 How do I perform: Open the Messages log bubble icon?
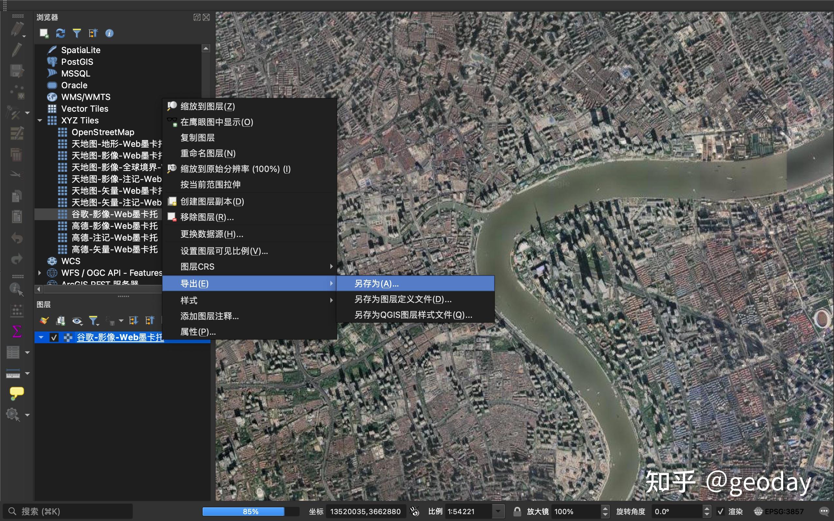[x=824, y=511]
